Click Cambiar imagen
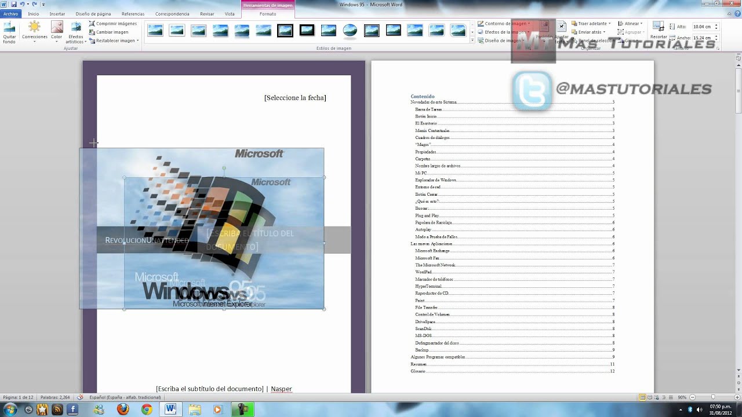Screen dimensions: 742x417 109,32
